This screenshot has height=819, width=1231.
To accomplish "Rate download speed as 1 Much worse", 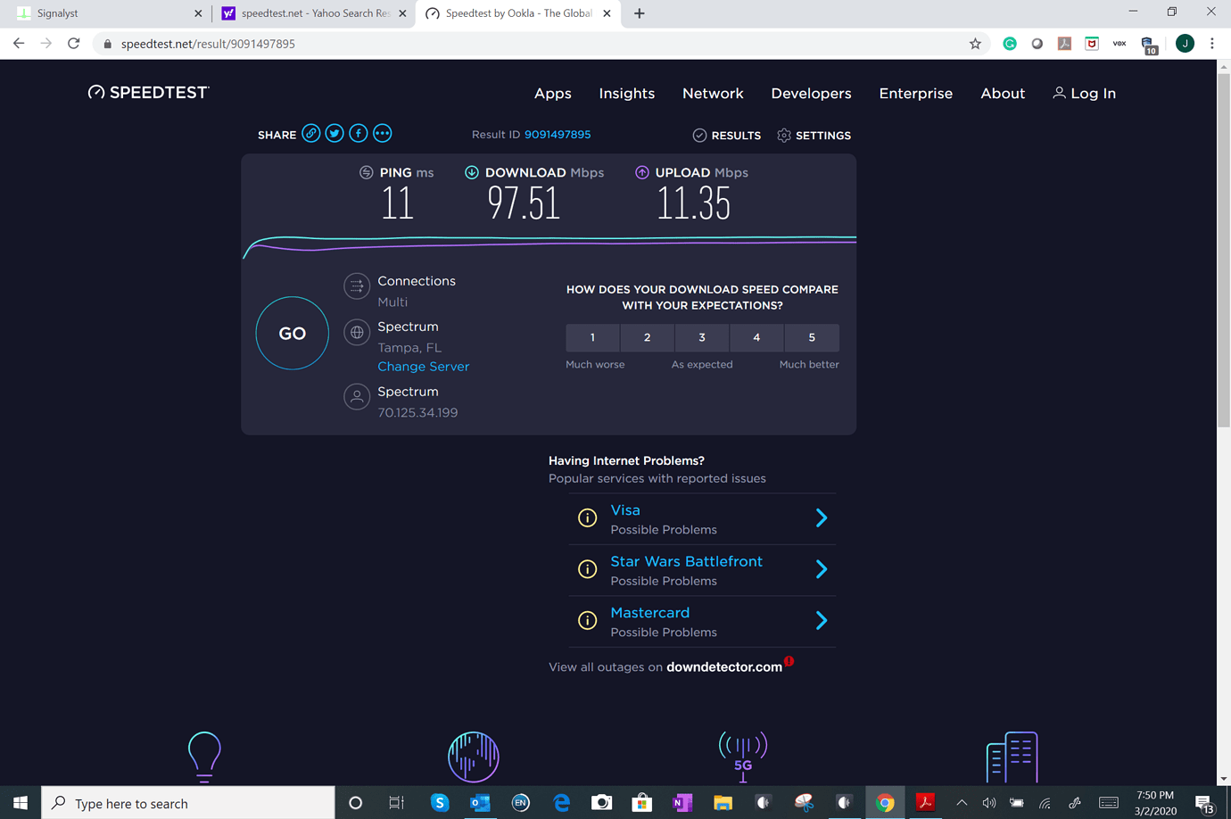I will tap(592, 337).
